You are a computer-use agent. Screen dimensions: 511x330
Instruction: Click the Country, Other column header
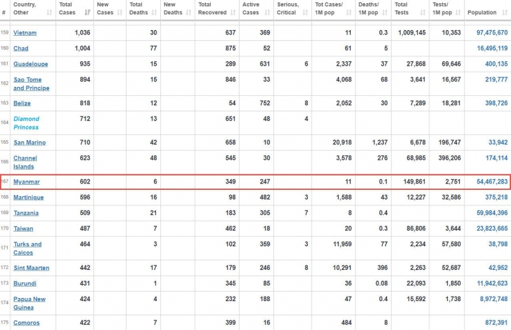[x=26, y=8]
